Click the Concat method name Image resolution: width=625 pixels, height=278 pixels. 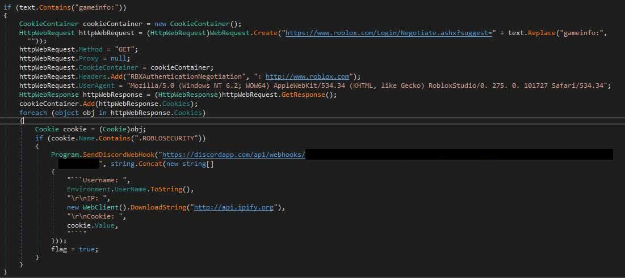point(150,164)
